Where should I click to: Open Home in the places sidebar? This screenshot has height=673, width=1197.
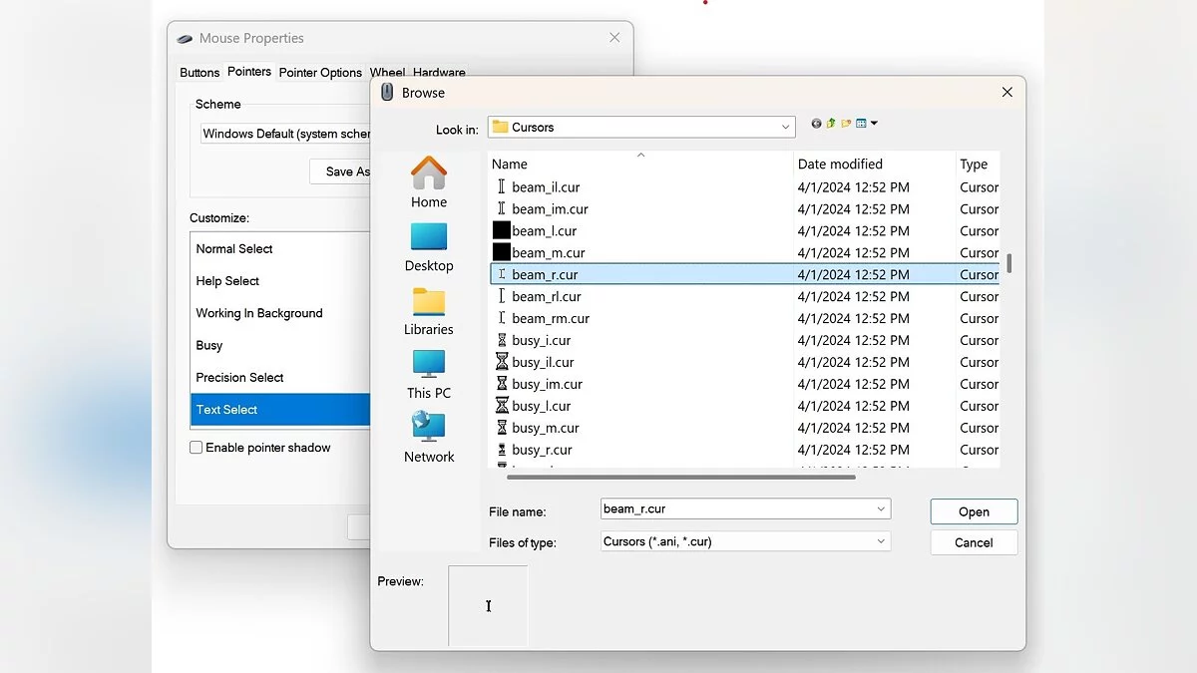tap(429, 182)
